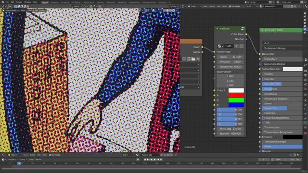Screen dimensions: 308x173
Task: Switch to the Geometry Nodes workspace tab
Action: pos(149,3)
